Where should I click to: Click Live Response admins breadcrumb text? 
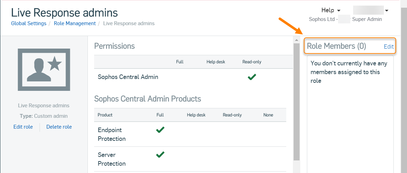pos(129,23)
